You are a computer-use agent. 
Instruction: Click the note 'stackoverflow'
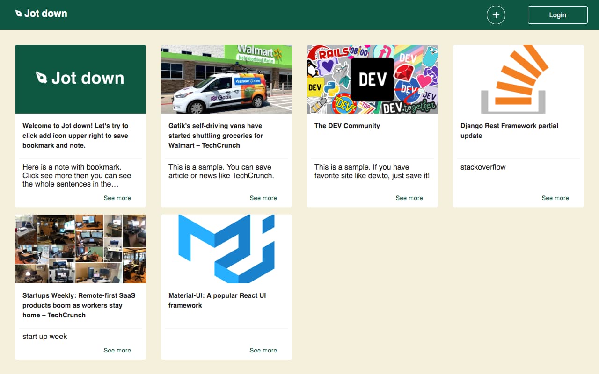pos(483,167)
